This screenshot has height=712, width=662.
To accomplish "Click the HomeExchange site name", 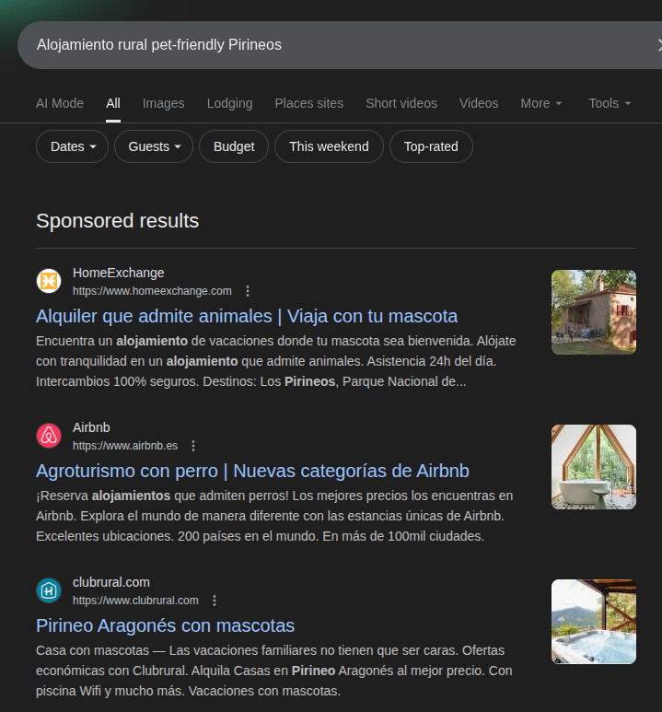I will [119, 273].
